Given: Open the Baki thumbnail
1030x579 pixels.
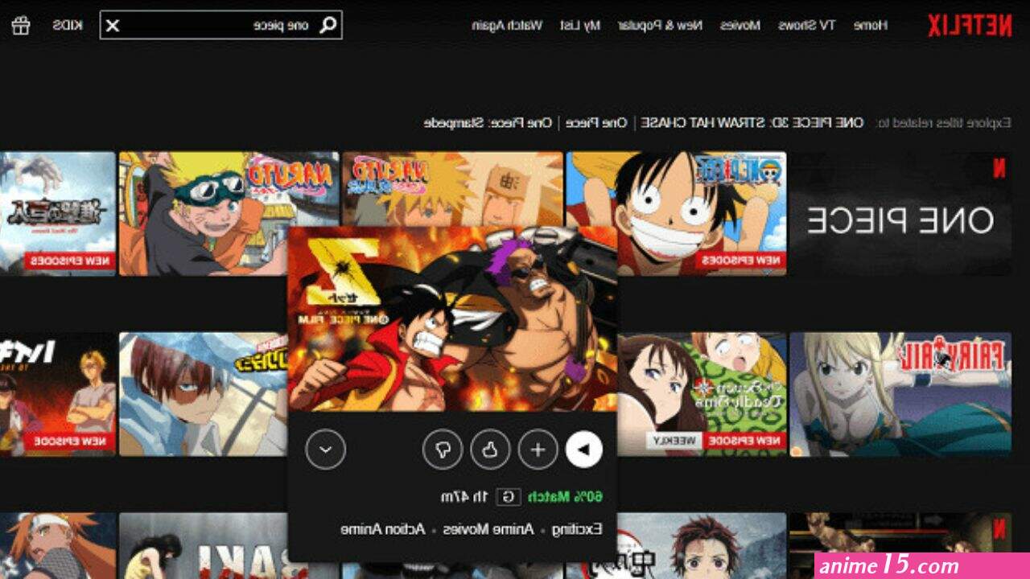Looking at the screenshot, I should click(204, 546).
